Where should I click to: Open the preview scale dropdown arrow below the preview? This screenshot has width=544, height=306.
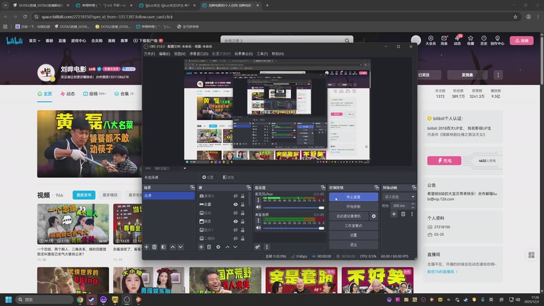[x=184, y=168]
